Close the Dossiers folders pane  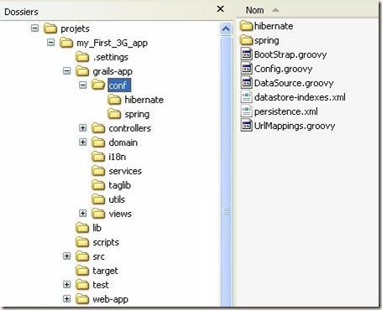[221, 9]
